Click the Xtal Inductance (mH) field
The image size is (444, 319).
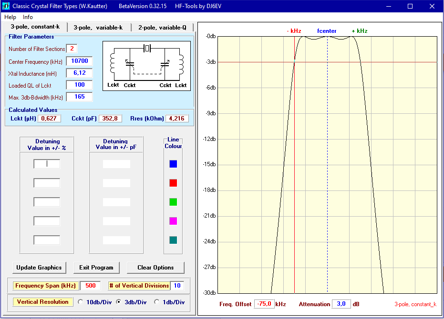[x=80, y=73]
